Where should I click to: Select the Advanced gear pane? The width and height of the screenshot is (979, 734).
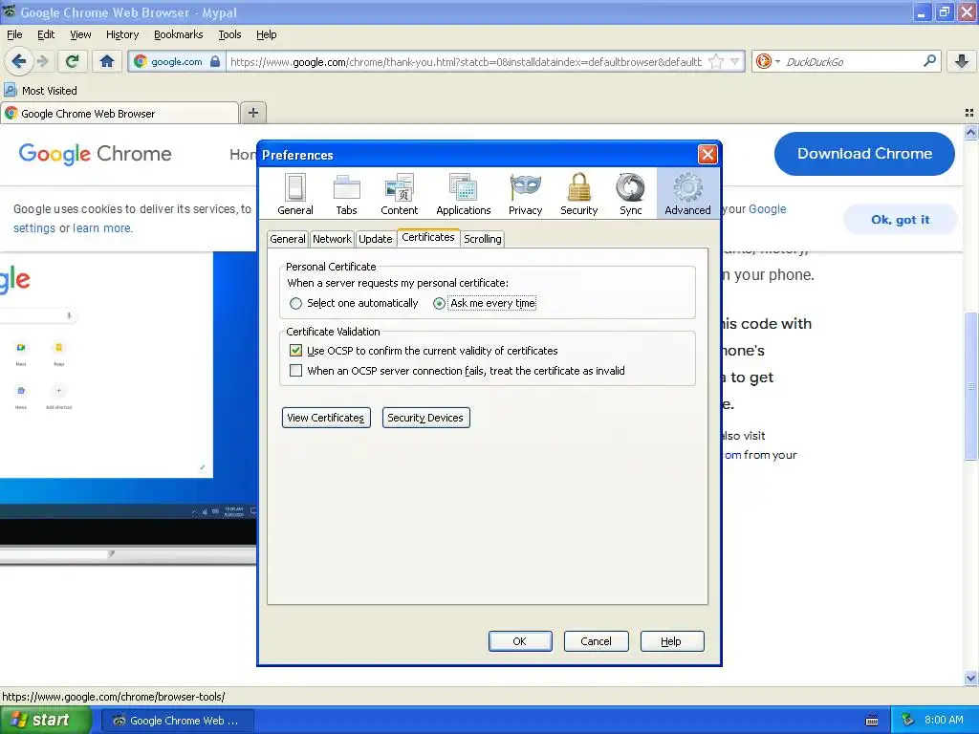[x=687, y=194]
